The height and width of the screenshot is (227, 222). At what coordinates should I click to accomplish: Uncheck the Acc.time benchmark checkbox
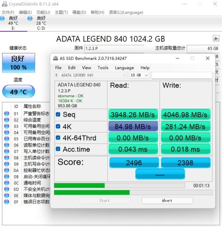click(58, 149)
